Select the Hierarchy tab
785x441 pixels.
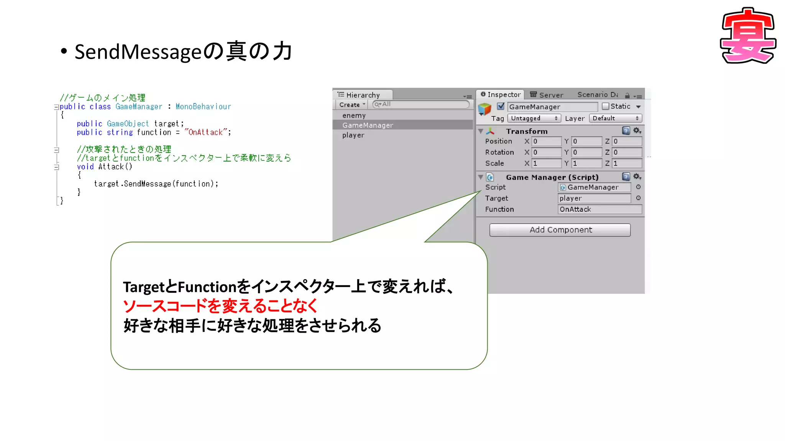363,95
